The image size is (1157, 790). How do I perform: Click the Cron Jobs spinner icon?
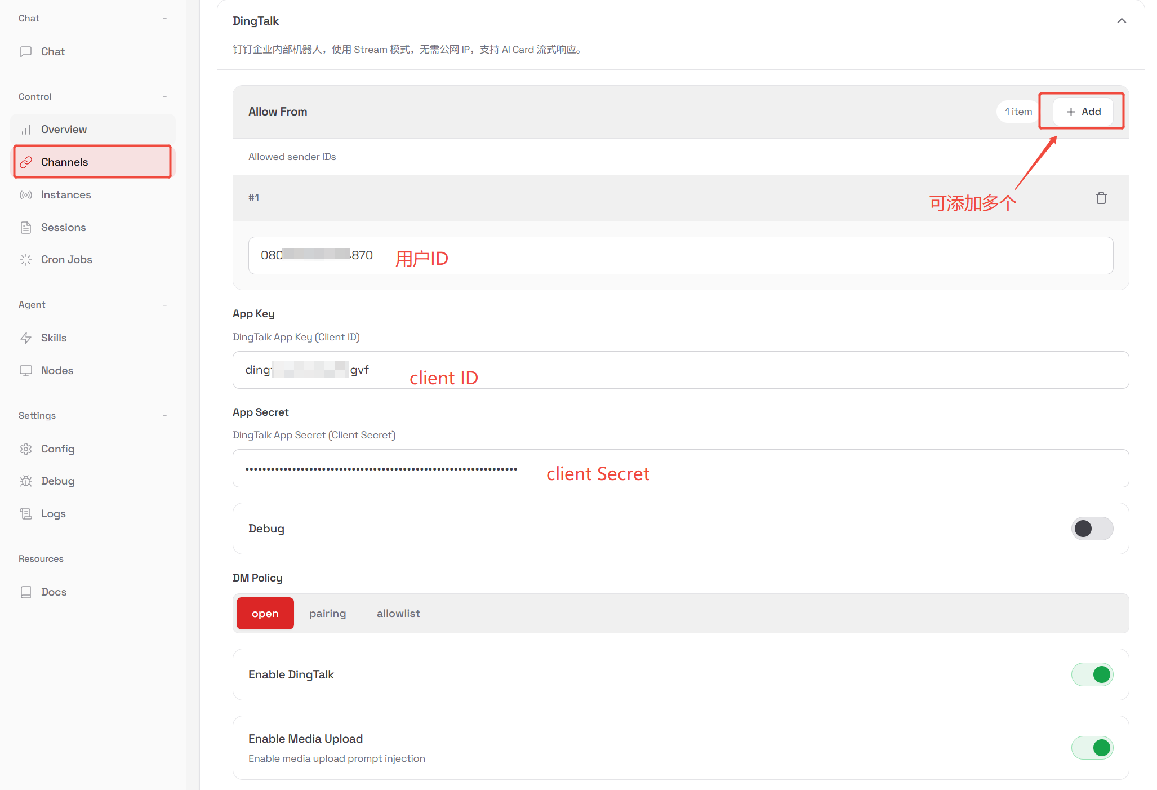(26, 260)
